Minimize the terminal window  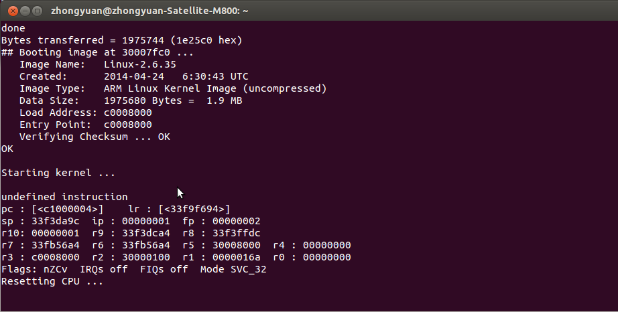(25, 11)
